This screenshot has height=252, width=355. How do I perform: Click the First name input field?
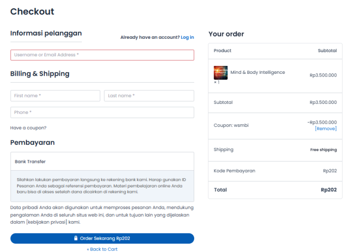coord(55,96)
